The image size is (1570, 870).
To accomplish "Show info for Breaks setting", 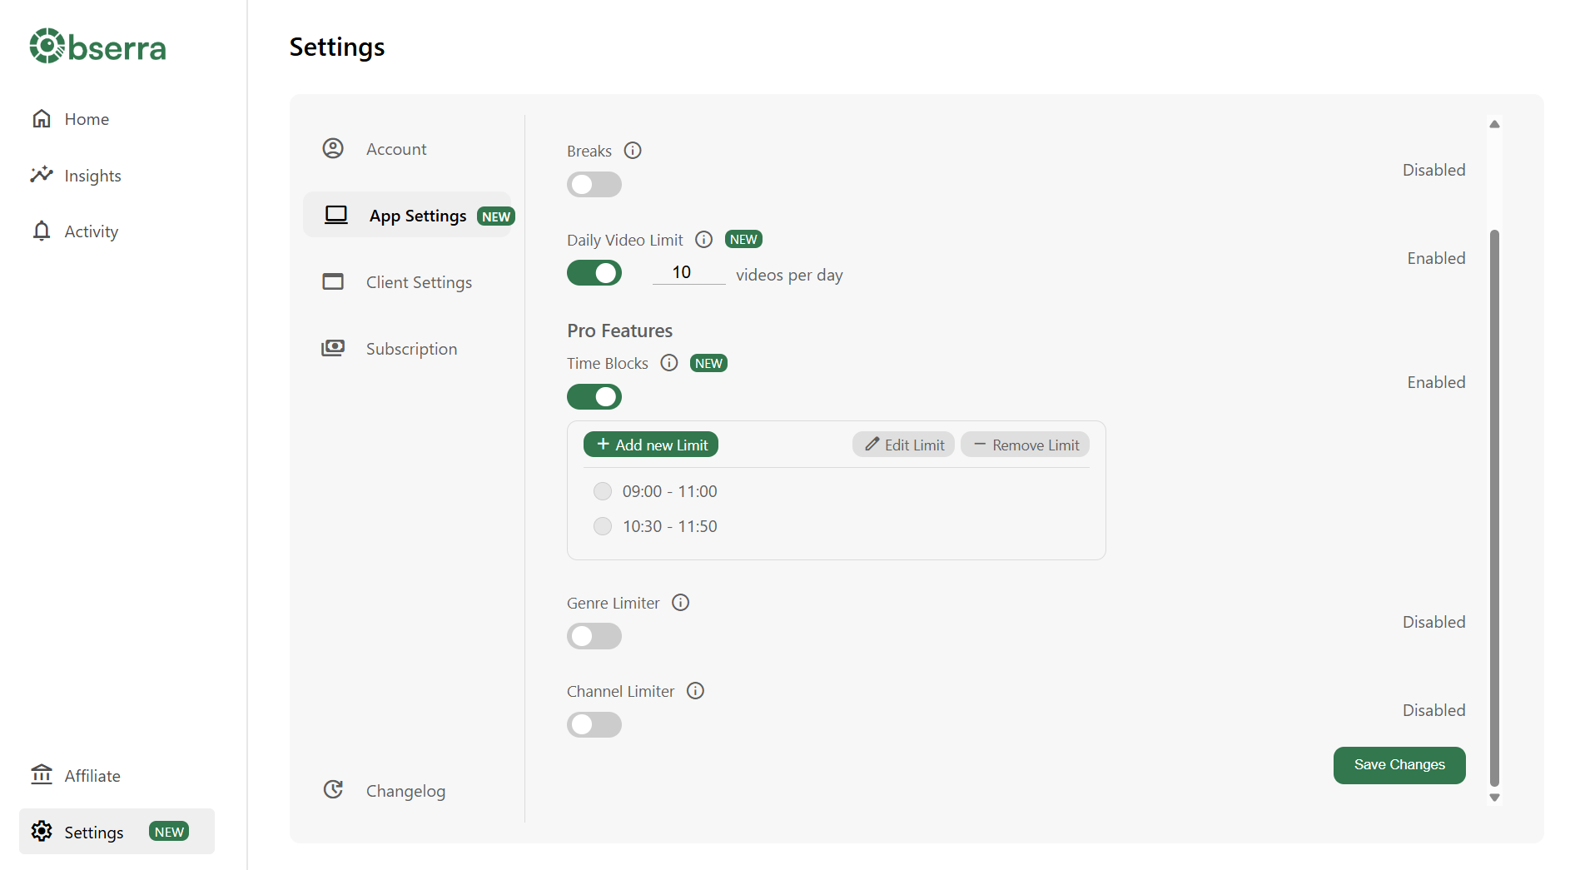I will click(x=633, y=151).
